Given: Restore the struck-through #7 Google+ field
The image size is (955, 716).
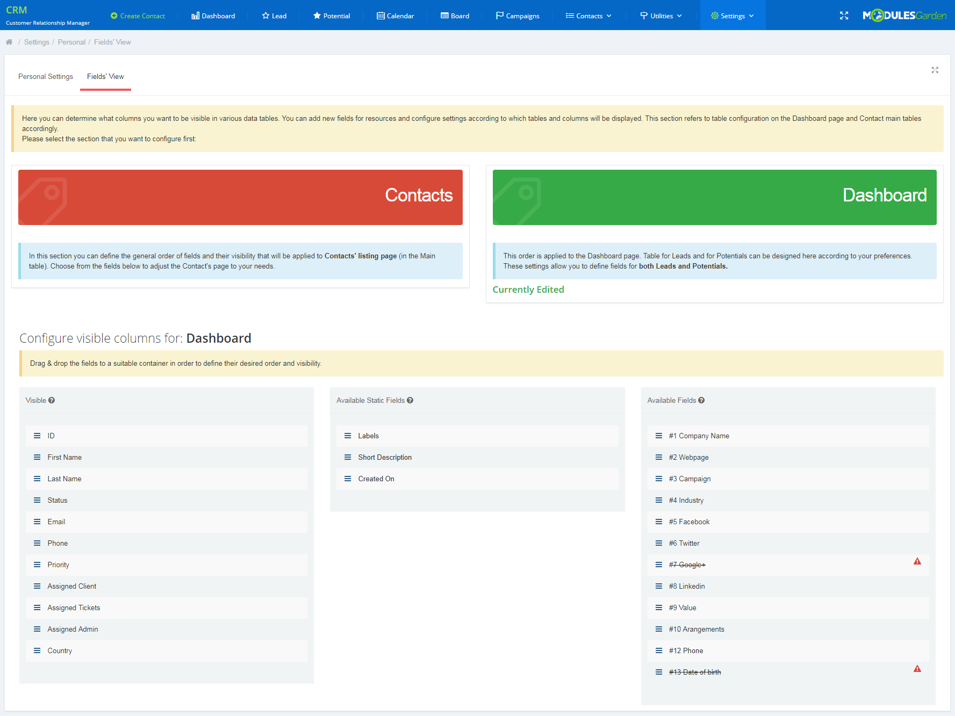Looking at the screenshot, I should point(687,565).
